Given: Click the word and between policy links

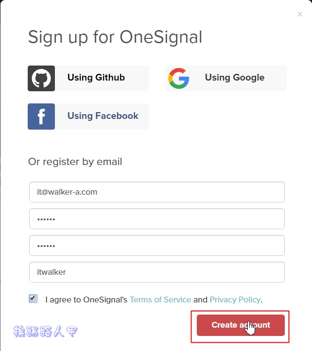Looking at the screenshot, I should click(200, 300).
